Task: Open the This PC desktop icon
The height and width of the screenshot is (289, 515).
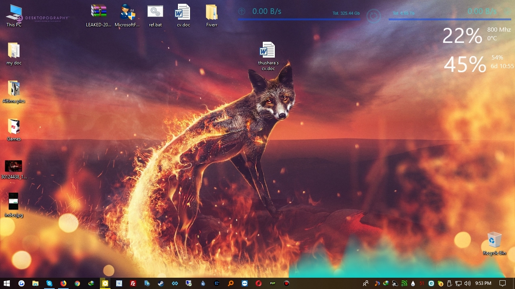Action: 14,15
